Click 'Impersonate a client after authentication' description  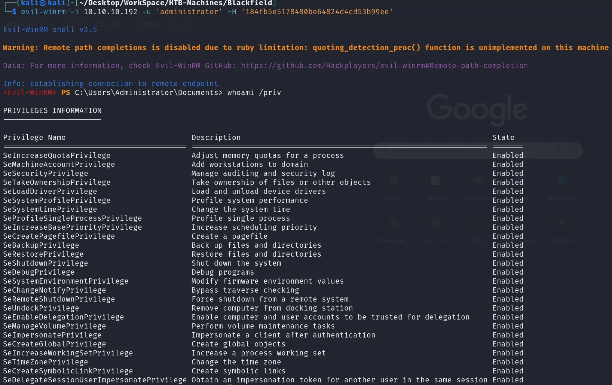click(x=283, y=335)
